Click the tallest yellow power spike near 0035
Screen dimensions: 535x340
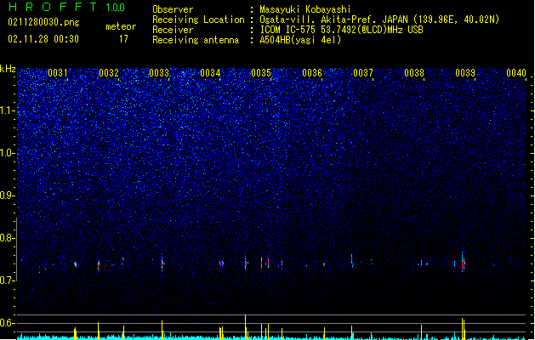pyautogui.click(x=245, y=327)
